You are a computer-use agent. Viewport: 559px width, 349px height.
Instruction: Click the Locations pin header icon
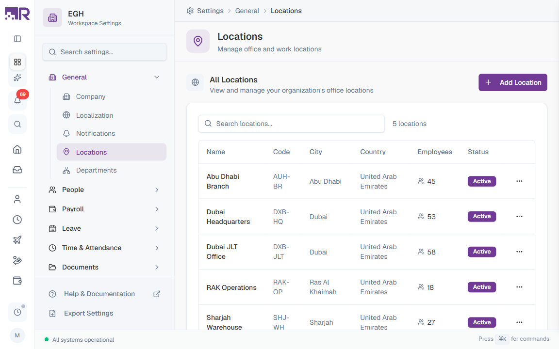click(x=198, y=41)
